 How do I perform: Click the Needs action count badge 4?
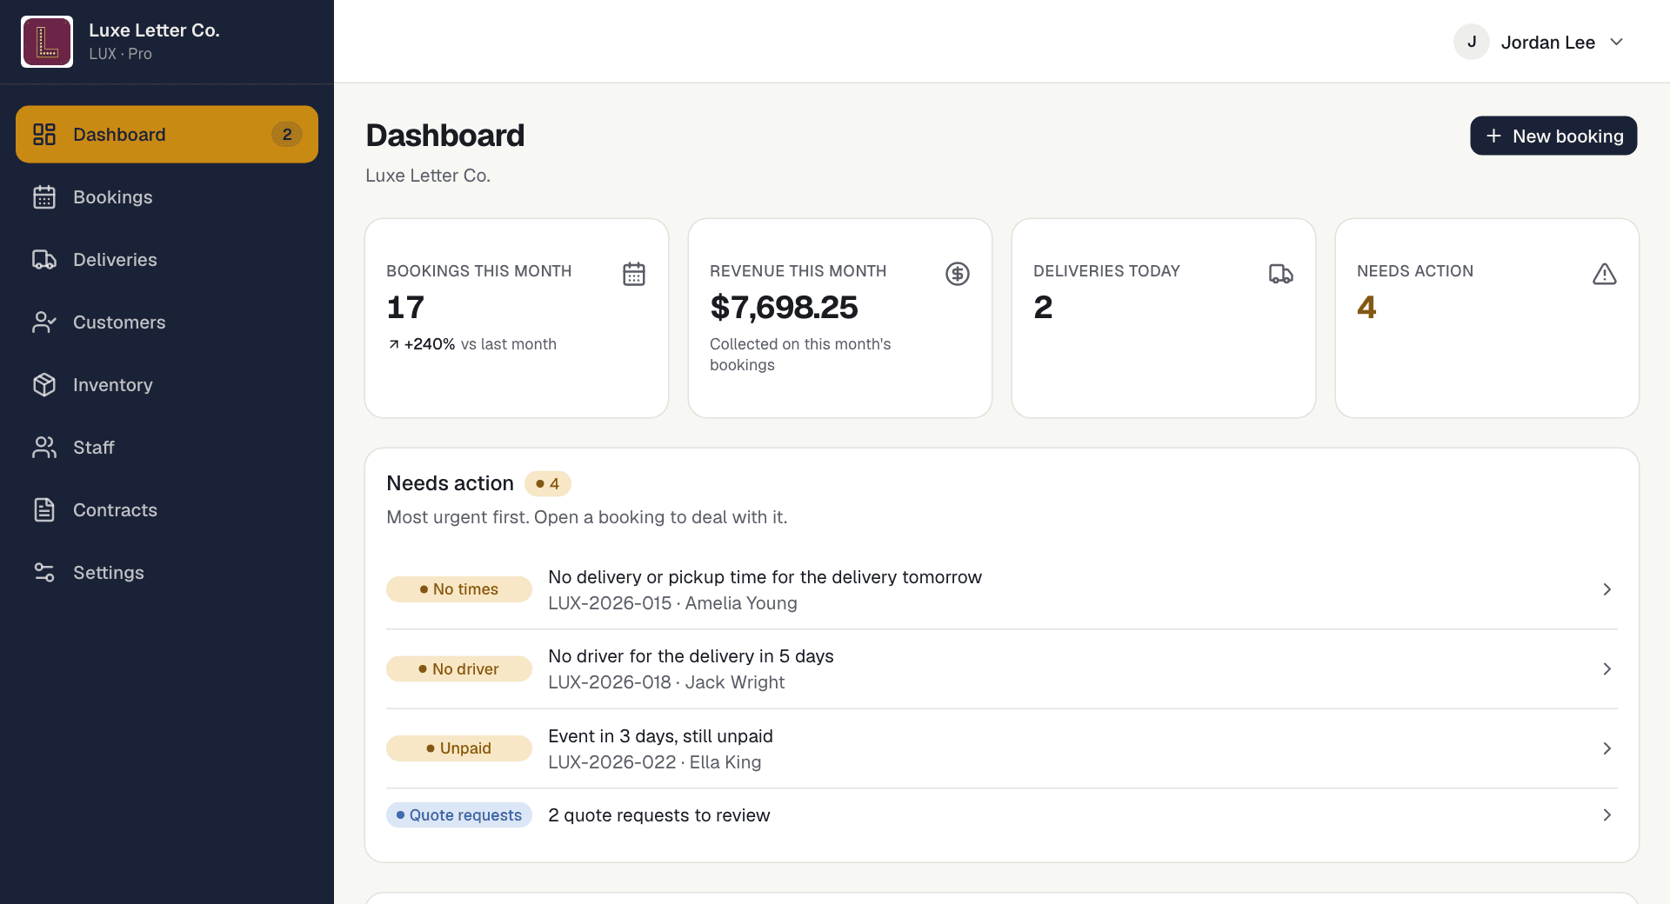[548, 483]
